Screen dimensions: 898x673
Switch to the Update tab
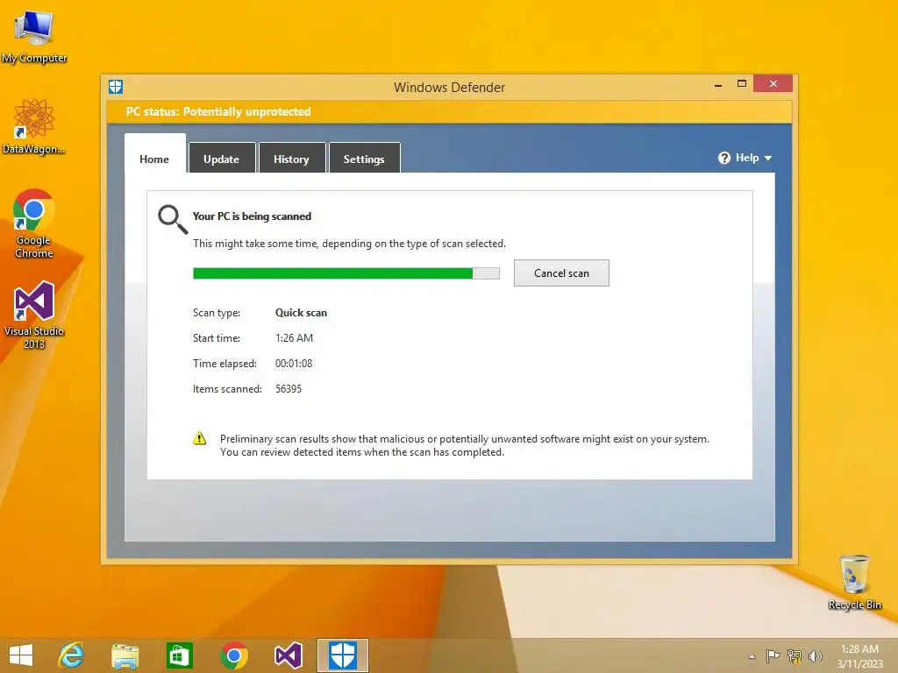(221, 159)
